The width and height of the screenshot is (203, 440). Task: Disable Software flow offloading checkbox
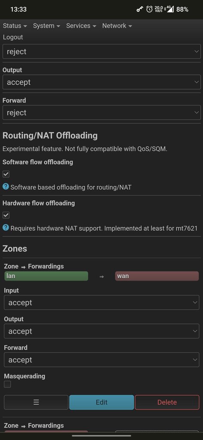pyautogui.click(x=6, y=174)
